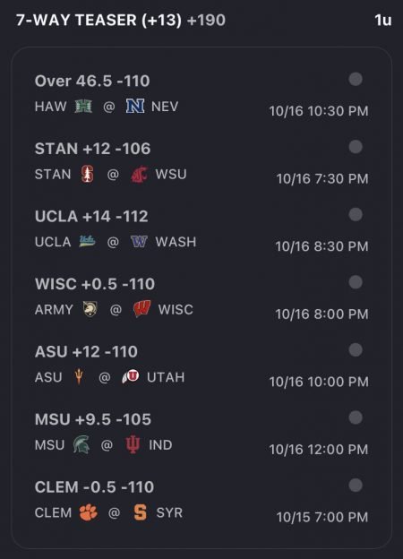Click the Army knight logo icon

point(90,309)
